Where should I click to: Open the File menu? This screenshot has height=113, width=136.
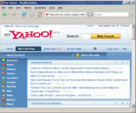pyautogui.click(x=4, y=8)
